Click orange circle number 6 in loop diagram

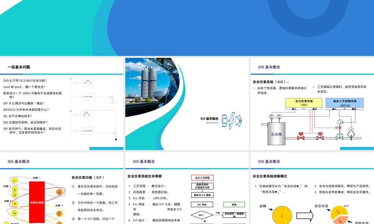59,192
